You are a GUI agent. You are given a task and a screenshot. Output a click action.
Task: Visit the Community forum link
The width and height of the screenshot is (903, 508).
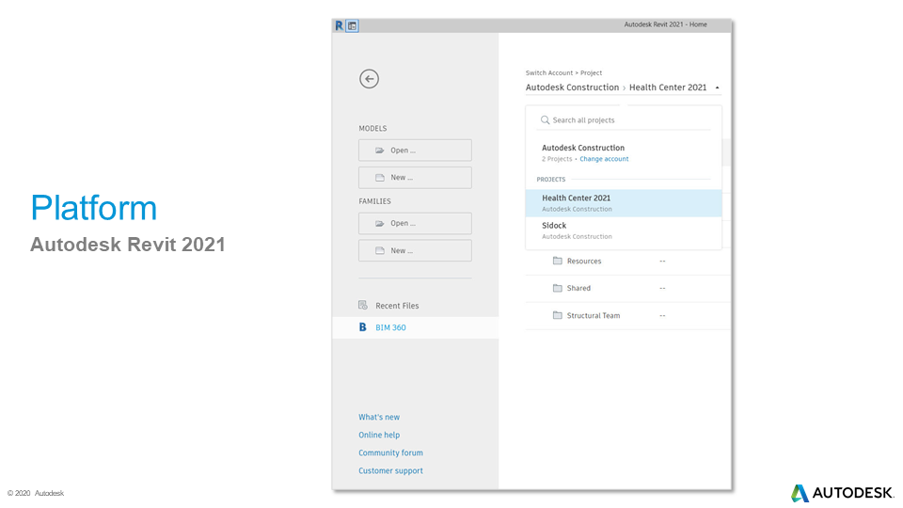tap(390, 452)
